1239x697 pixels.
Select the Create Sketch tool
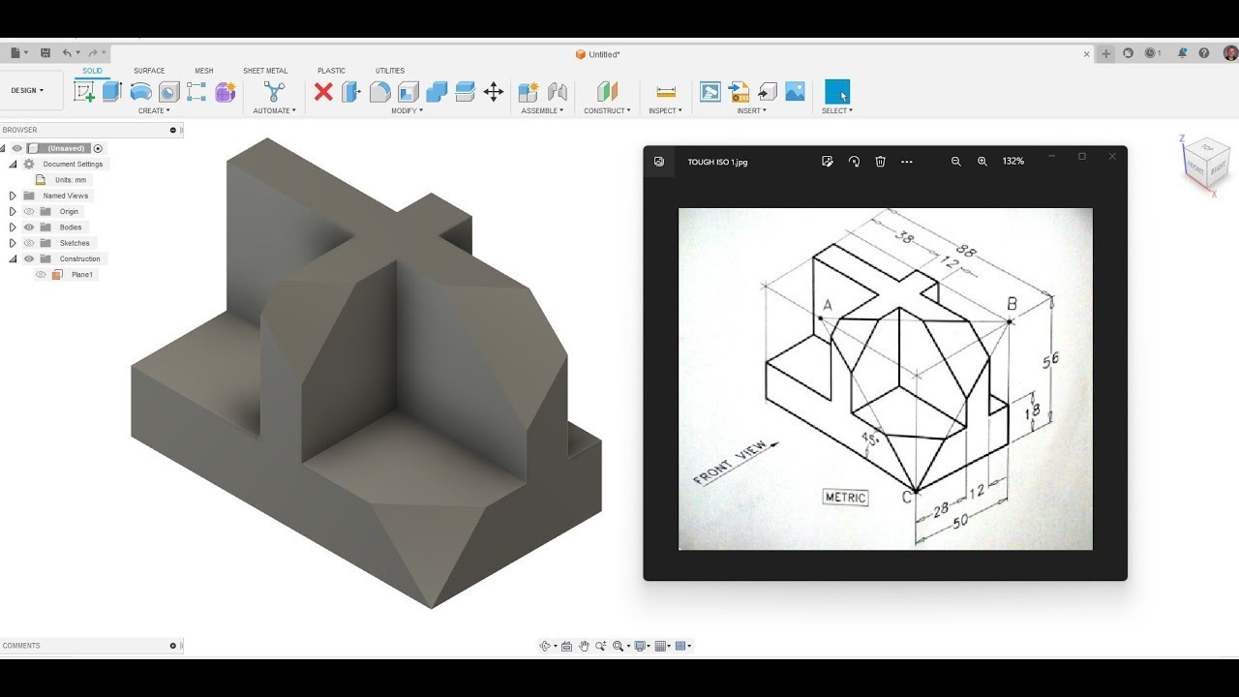pos(84,92)
